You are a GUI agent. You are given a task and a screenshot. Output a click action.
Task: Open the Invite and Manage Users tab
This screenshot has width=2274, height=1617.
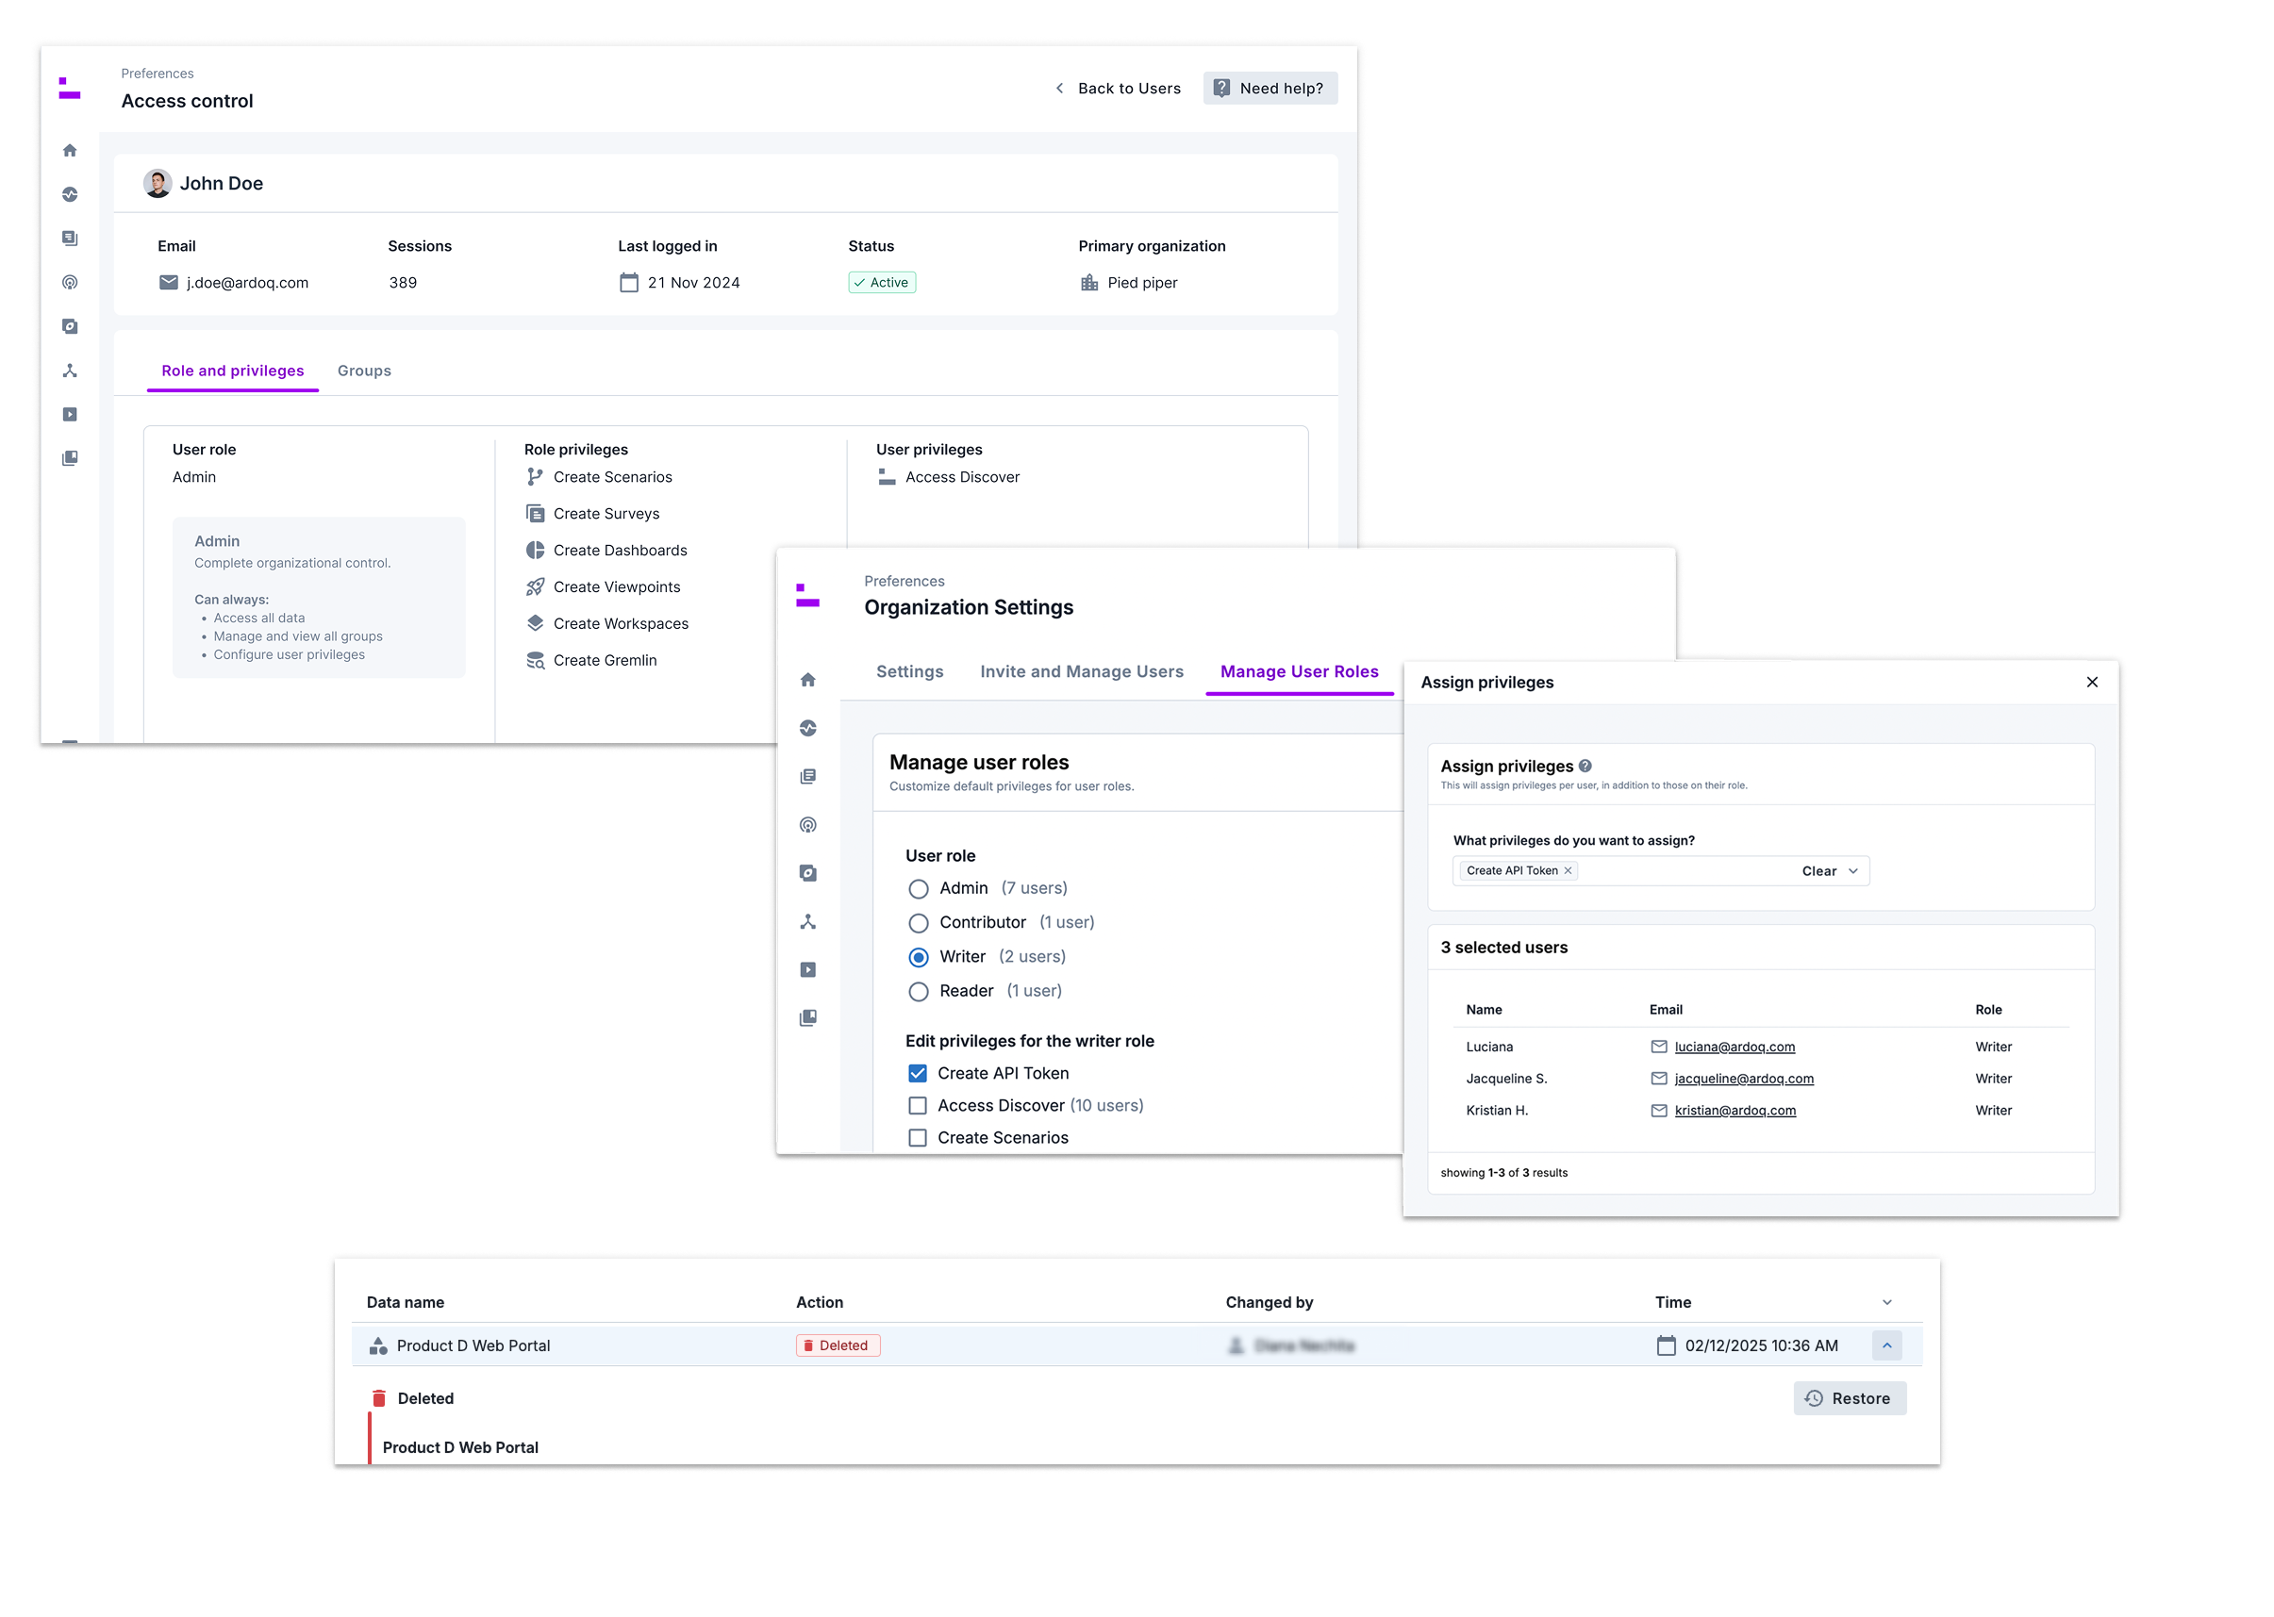pyautogui.click(x=1082, y=671)
